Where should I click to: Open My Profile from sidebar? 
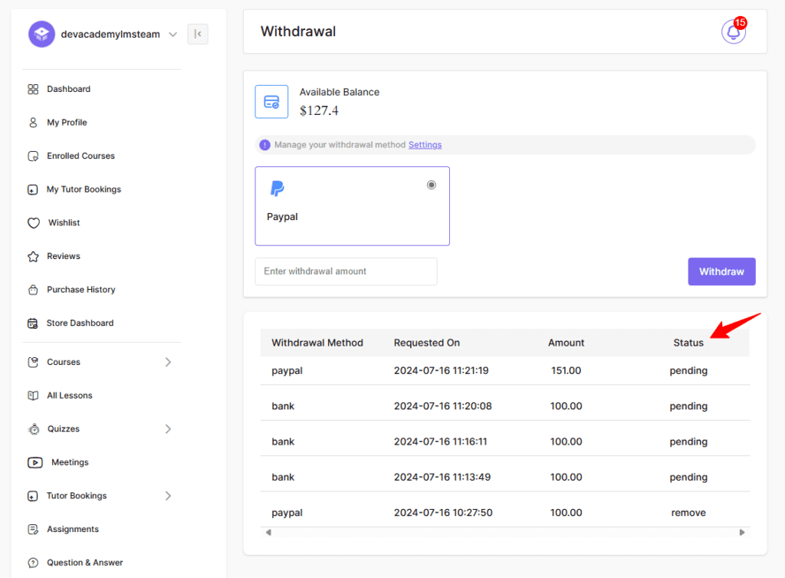tap(67, 123)
